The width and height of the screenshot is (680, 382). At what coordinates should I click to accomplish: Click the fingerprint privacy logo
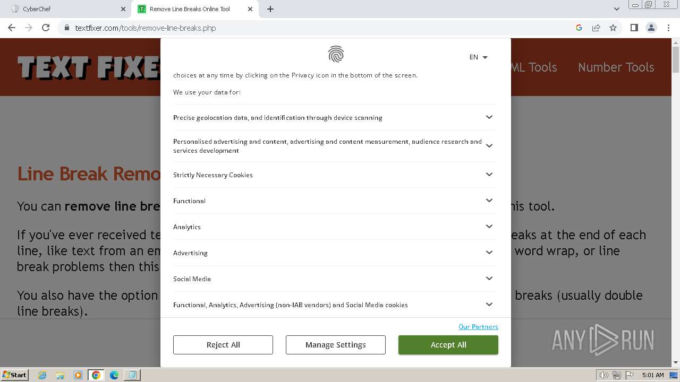coord(336,54)
